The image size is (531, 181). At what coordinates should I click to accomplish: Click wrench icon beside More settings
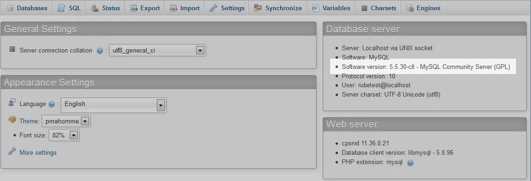[12, 151]
